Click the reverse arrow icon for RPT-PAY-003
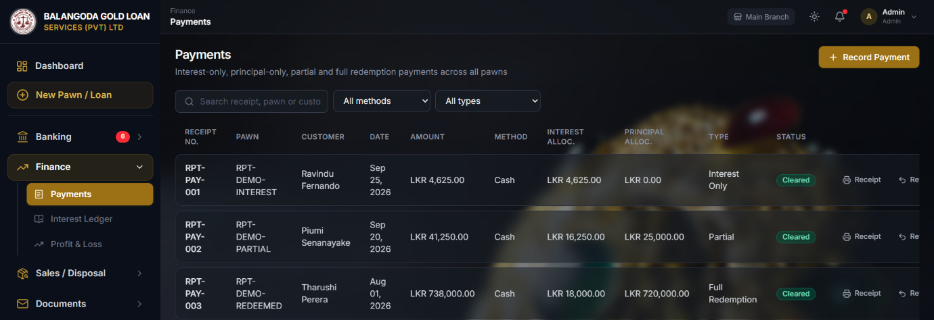The image size is (934, 320). click(902, 294)
